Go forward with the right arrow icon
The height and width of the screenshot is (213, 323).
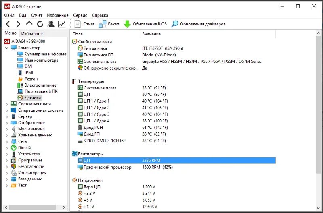click(18, 24)
